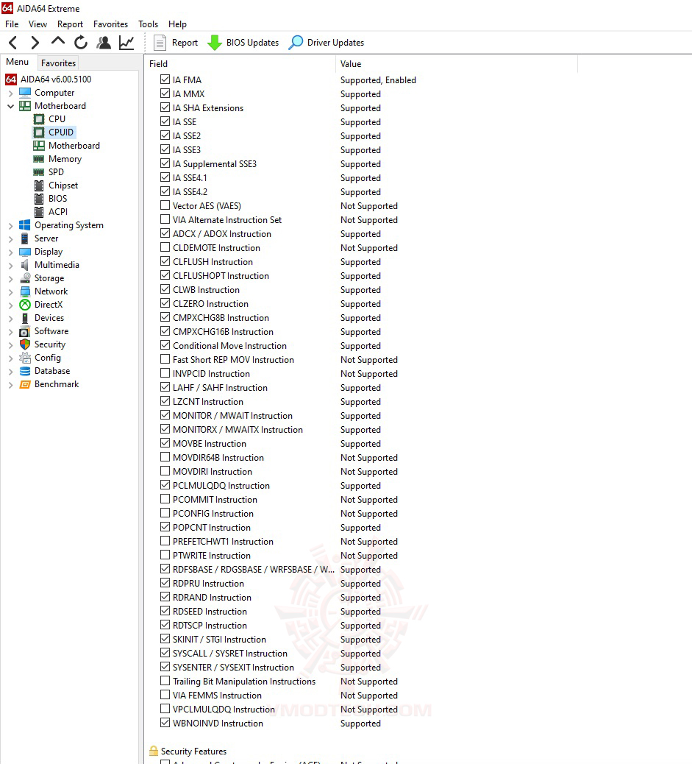Viewport: 692px width, 764px height.
Task: Switch to the Menu tab
Action: click(x=18, y=62)
